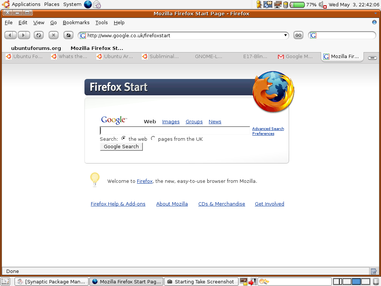Click the Google Search button

[121, 146]
